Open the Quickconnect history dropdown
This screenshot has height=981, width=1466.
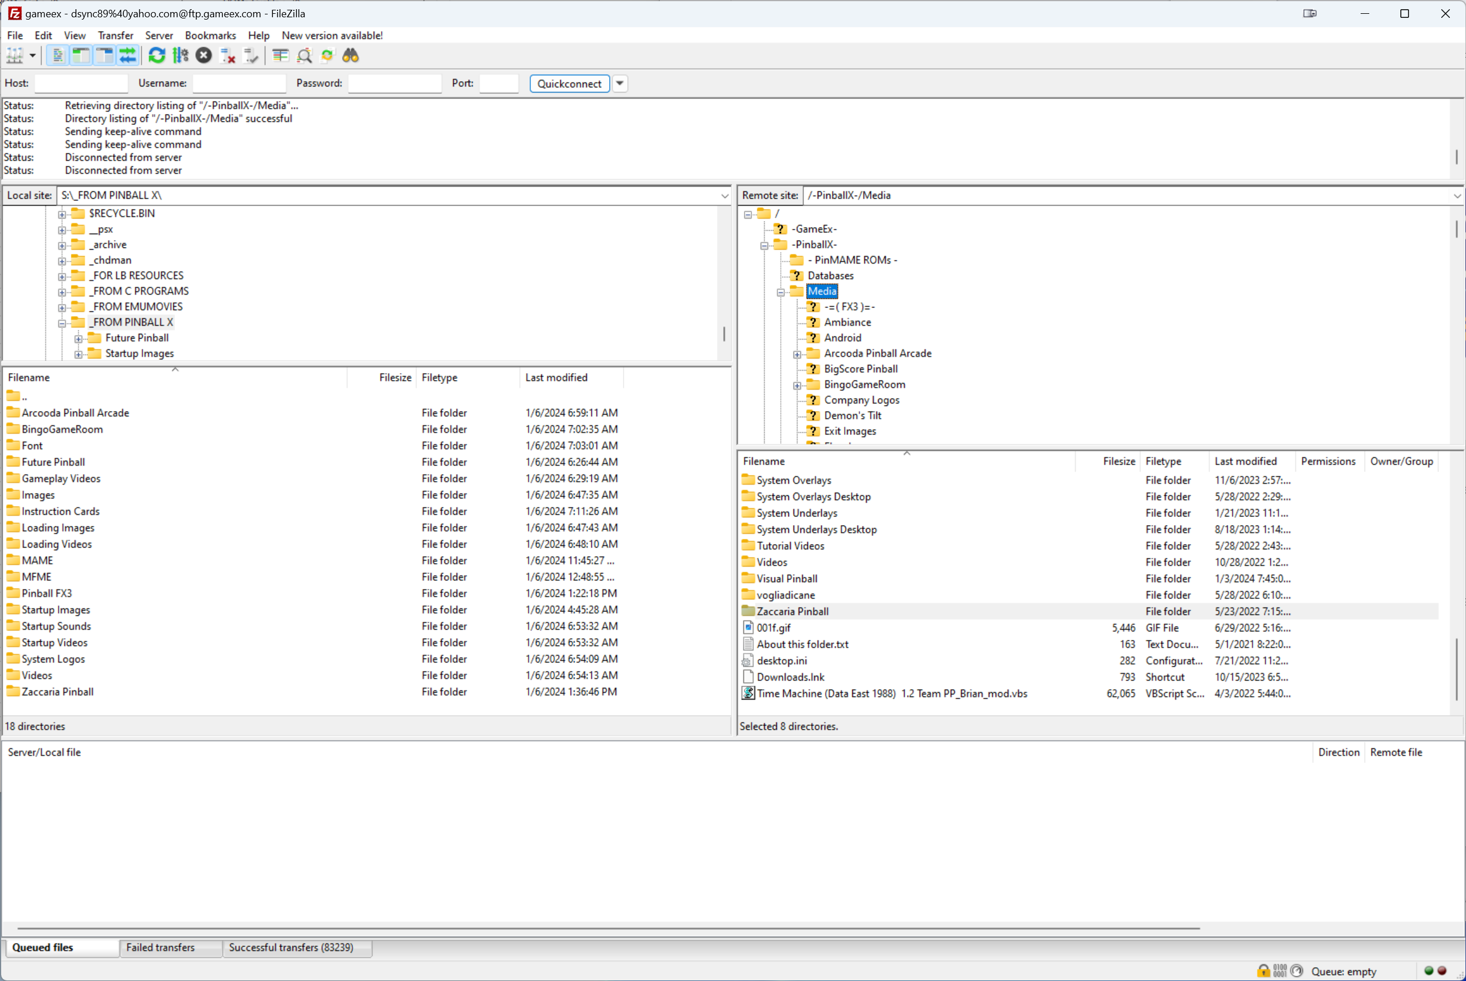click(620, 83)
